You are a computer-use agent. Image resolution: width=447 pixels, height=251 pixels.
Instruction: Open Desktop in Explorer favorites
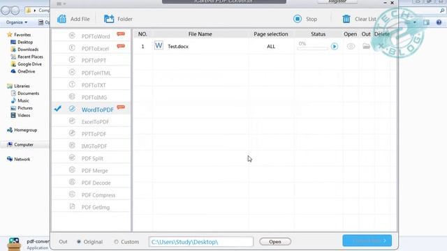22,42
